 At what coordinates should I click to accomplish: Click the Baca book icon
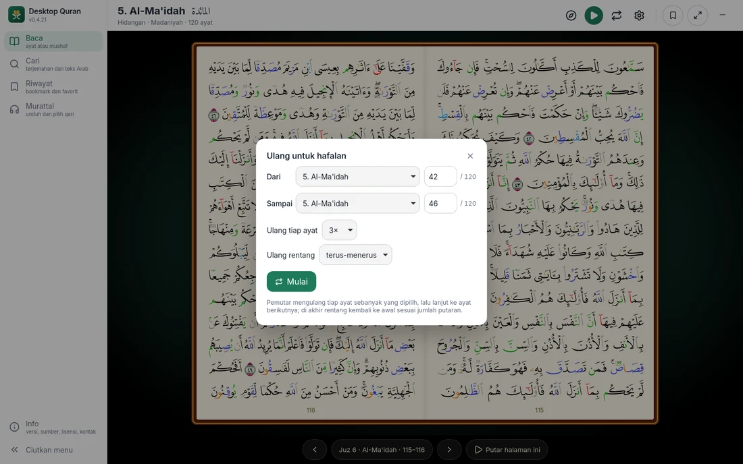[x=15, y=41]
